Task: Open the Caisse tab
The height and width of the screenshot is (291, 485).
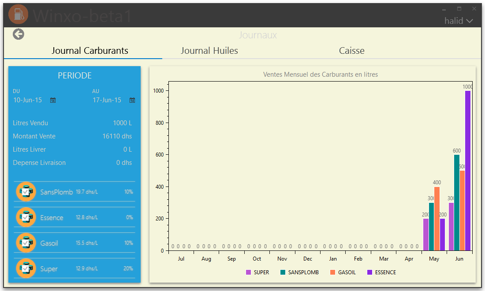Action: coord(352,51)
